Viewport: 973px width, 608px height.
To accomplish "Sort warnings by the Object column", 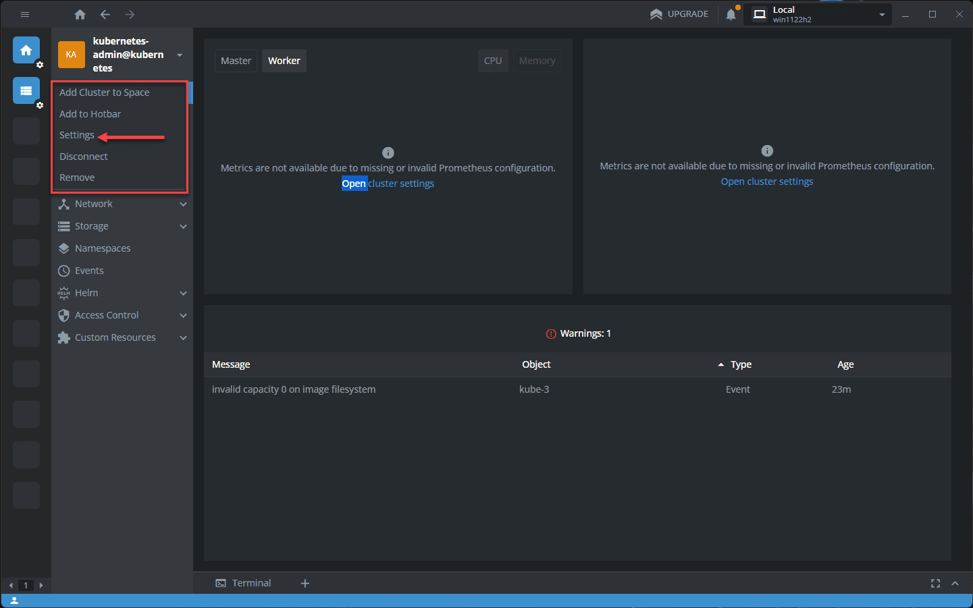I will coord(536,364).
